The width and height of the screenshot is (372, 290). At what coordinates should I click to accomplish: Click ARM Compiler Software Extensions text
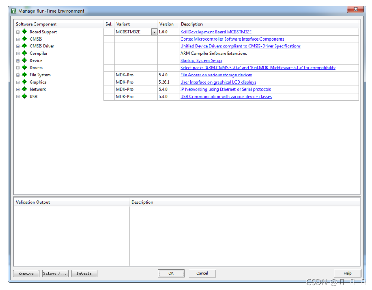pyautogui.click(x=213, y=54)
